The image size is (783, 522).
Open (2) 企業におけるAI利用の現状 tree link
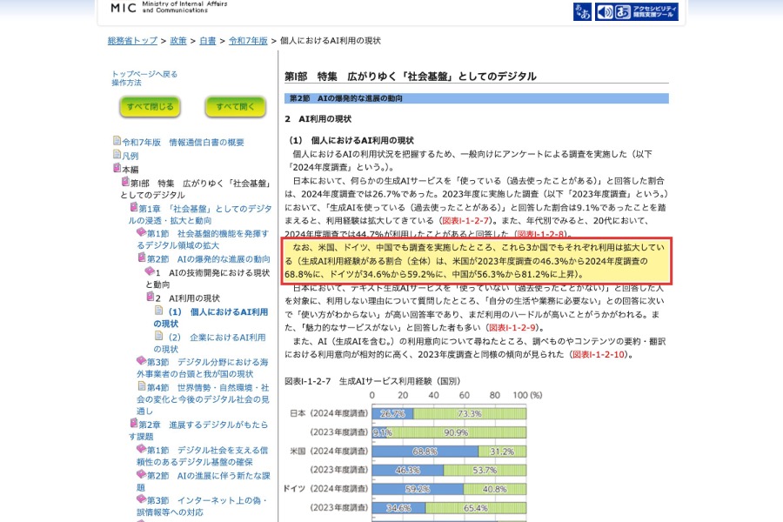[210, 343]
